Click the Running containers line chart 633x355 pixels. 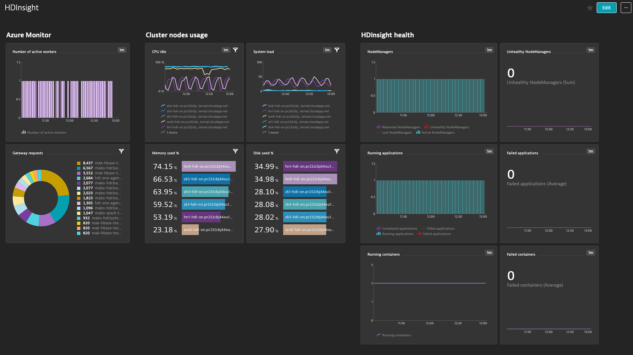pyautogui.click(x=430, y=293)
